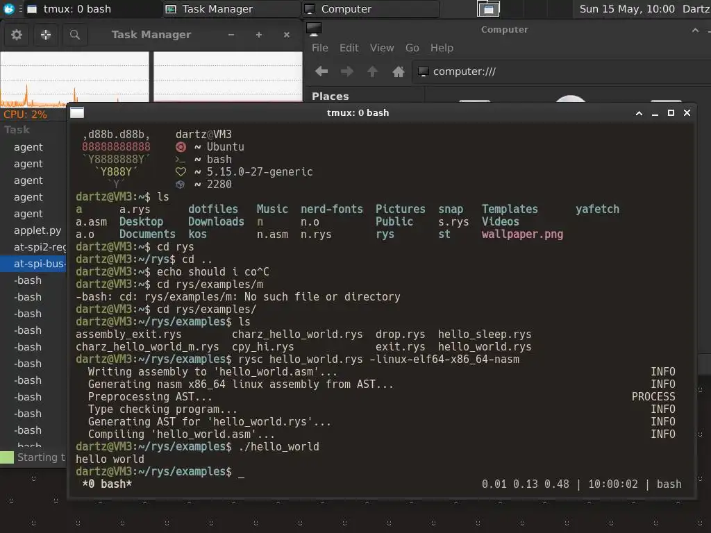Go to home folder in file manager
711x533 pixels.
(398, 71)
